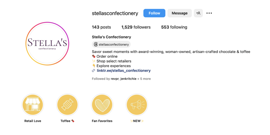Show the '+ 5 more' mutual followers

pos(144,79)
